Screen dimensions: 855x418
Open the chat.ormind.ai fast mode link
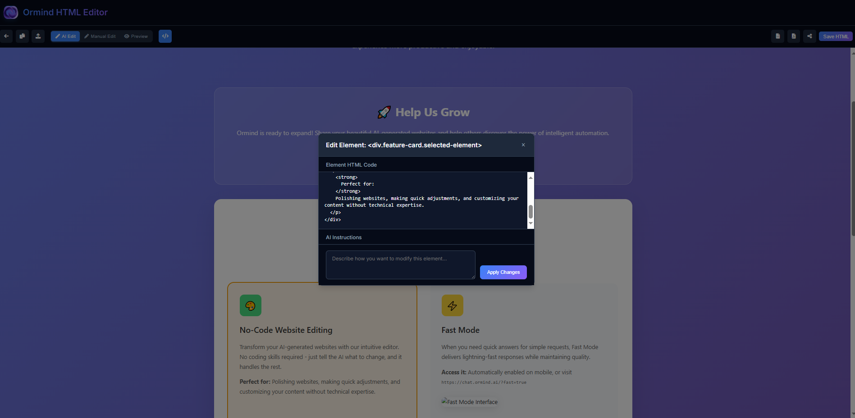click(x=484, y=382)
